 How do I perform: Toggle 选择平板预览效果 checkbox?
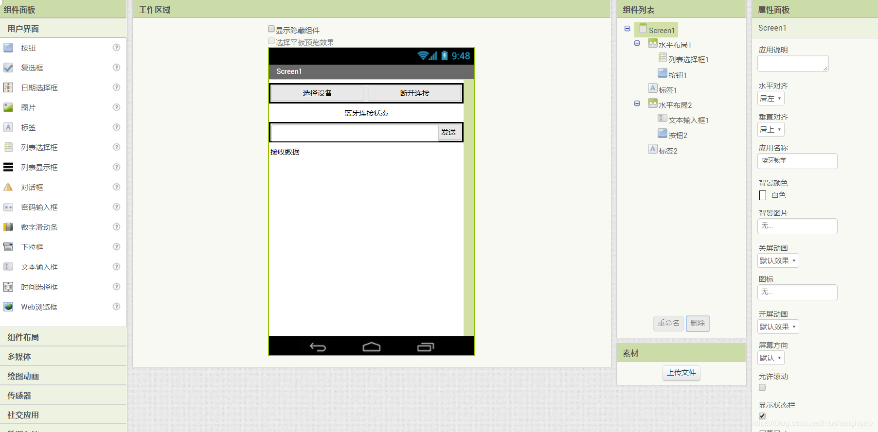[271, 41]
